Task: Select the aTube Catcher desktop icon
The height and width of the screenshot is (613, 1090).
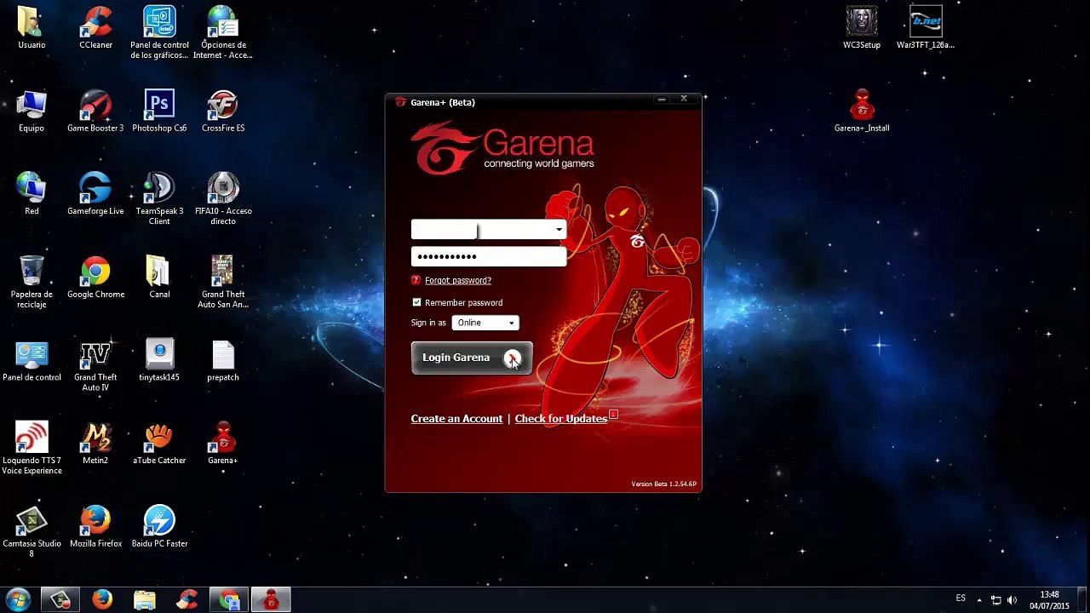Action: point(159,444)
